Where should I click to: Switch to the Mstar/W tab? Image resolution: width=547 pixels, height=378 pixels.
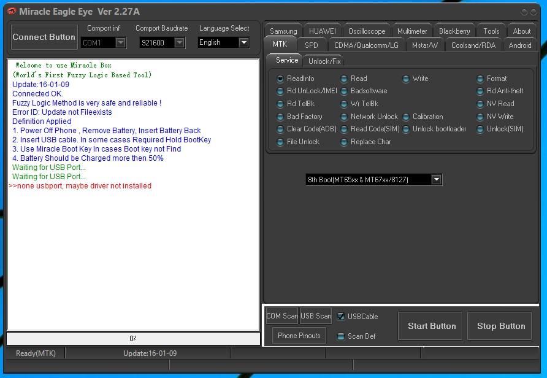(x=424, y=45)
